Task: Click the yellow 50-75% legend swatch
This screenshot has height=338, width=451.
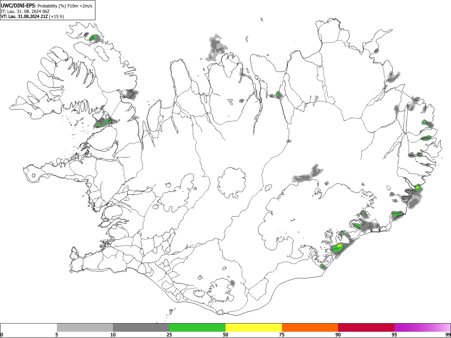Action: 254,327
